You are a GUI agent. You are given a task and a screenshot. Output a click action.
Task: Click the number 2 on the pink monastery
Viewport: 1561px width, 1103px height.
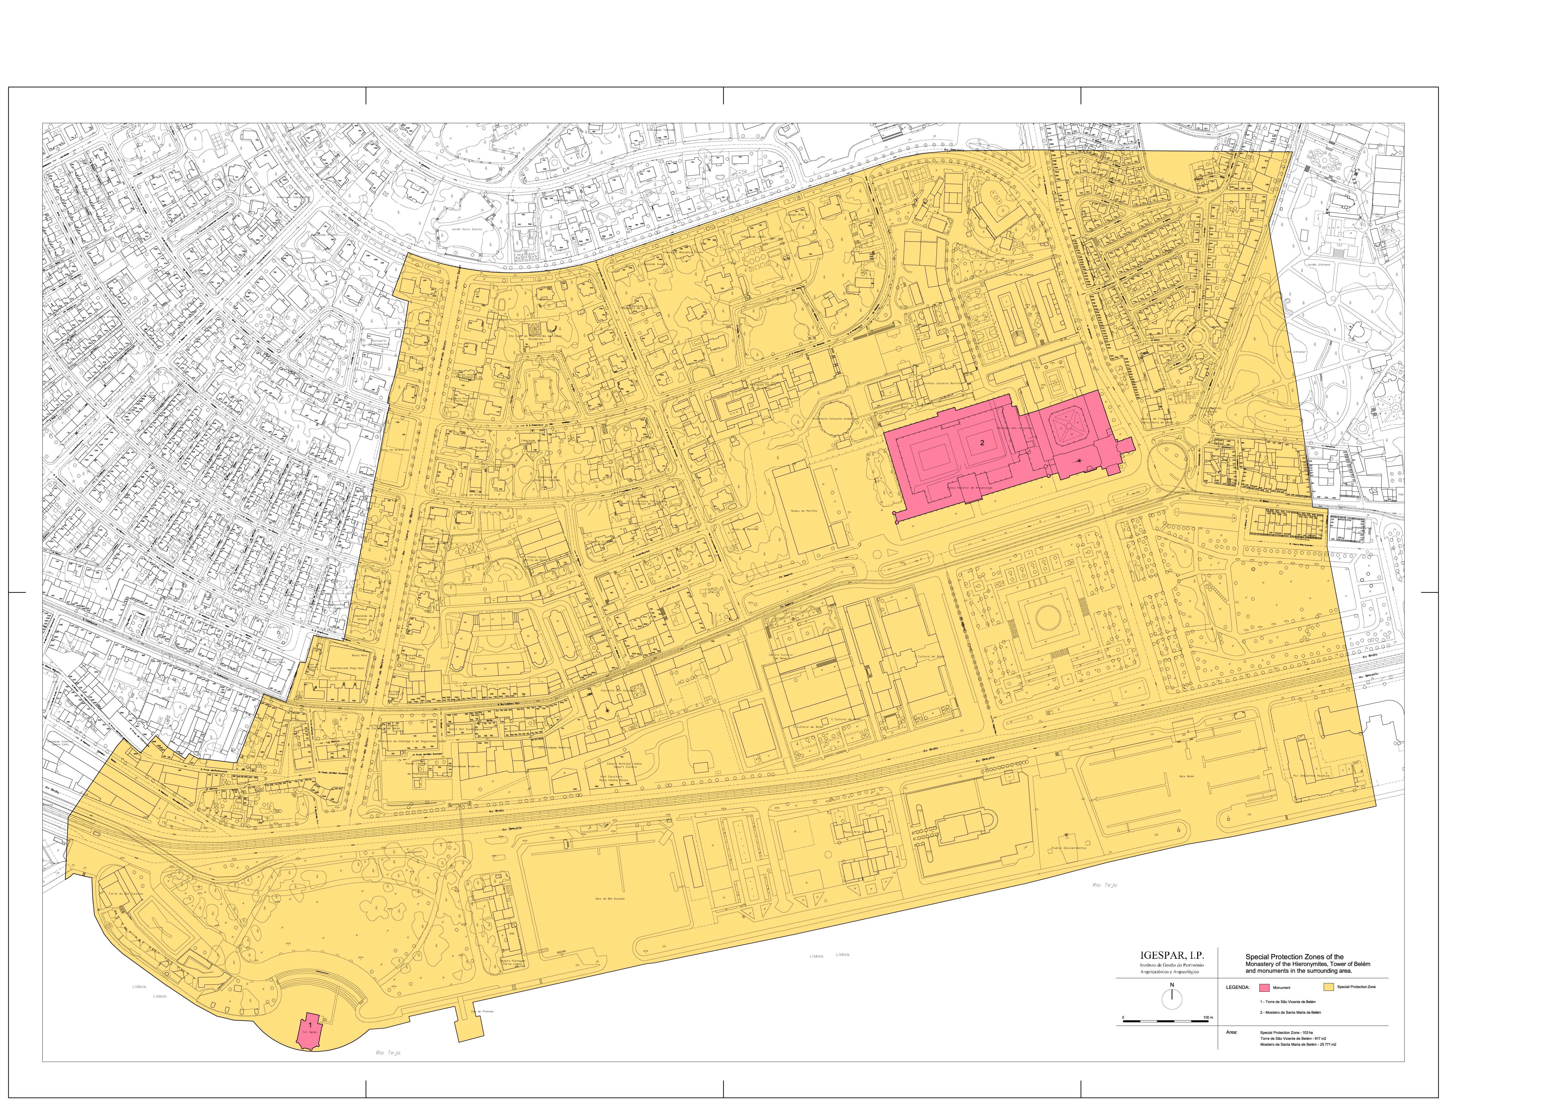982,442
